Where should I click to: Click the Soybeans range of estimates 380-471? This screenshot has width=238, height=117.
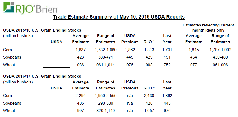coord(106,57)
